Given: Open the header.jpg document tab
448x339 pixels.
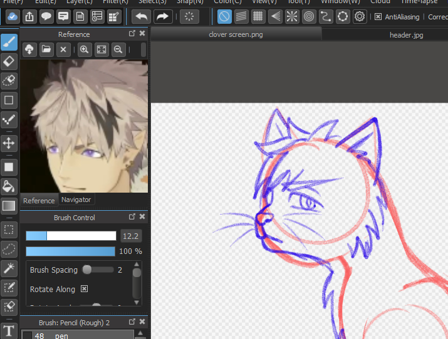Looking at the screenshot, I should (x=406, y=35).
